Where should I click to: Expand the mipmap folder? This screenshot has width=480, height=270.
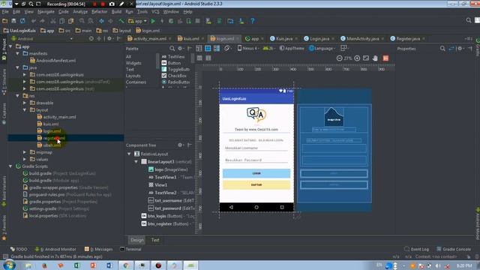(x=25, y=152)
